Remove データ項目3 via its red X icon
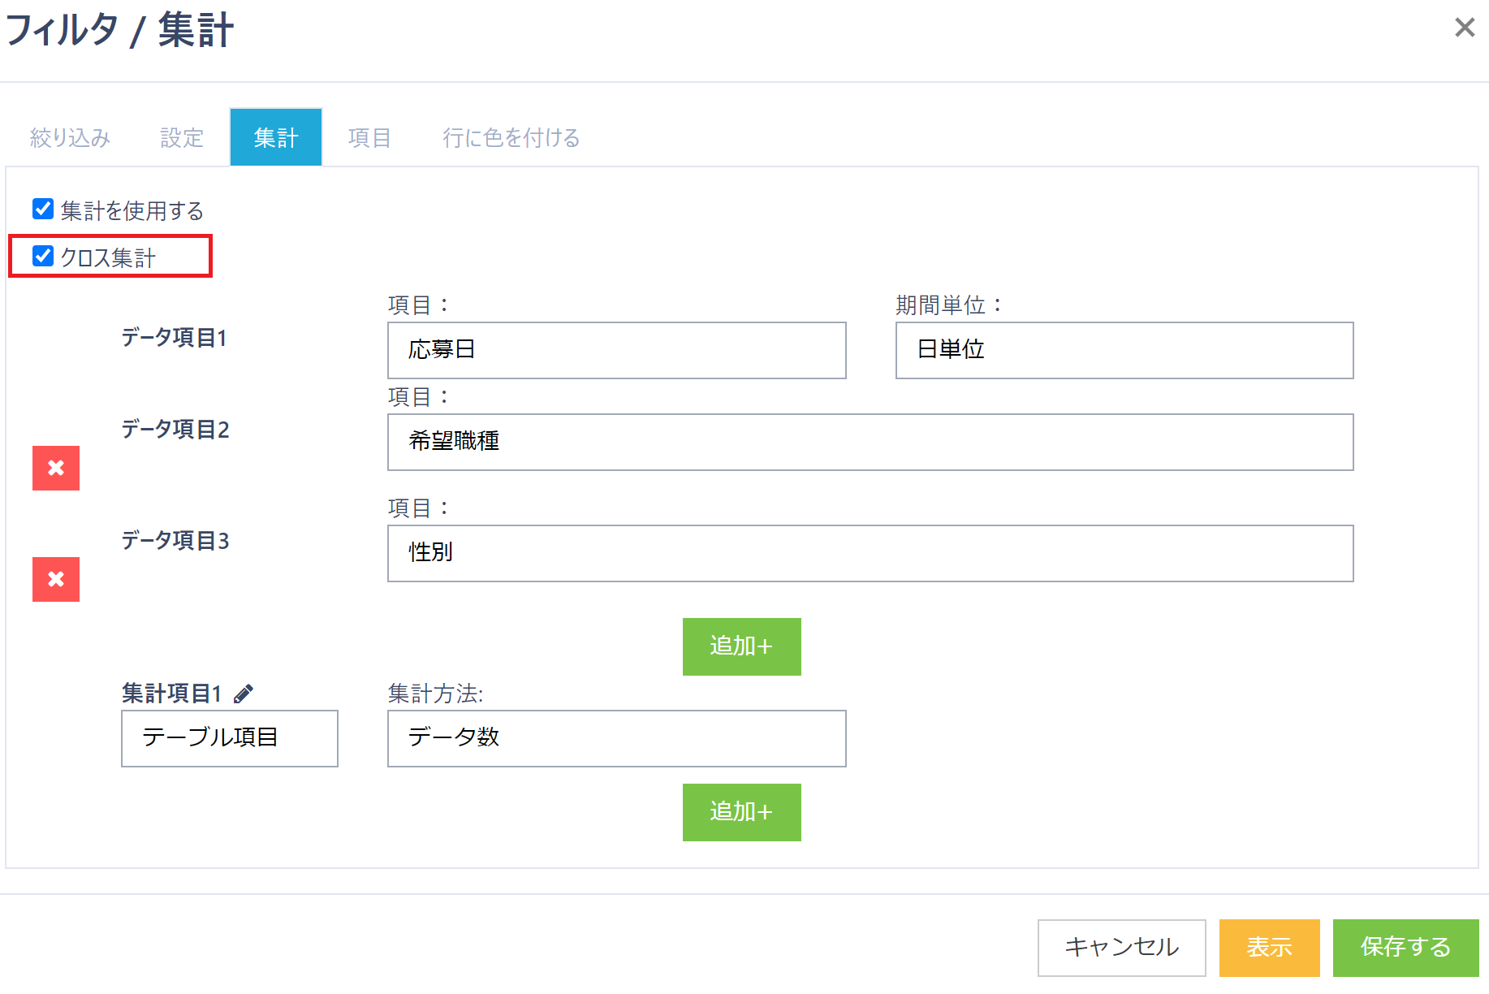The width and height of the screenshot is (1489, 994). (x=55, y=579)
